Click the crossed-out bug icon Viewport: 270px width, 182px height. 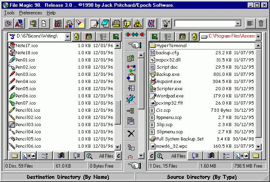(131, 99)
